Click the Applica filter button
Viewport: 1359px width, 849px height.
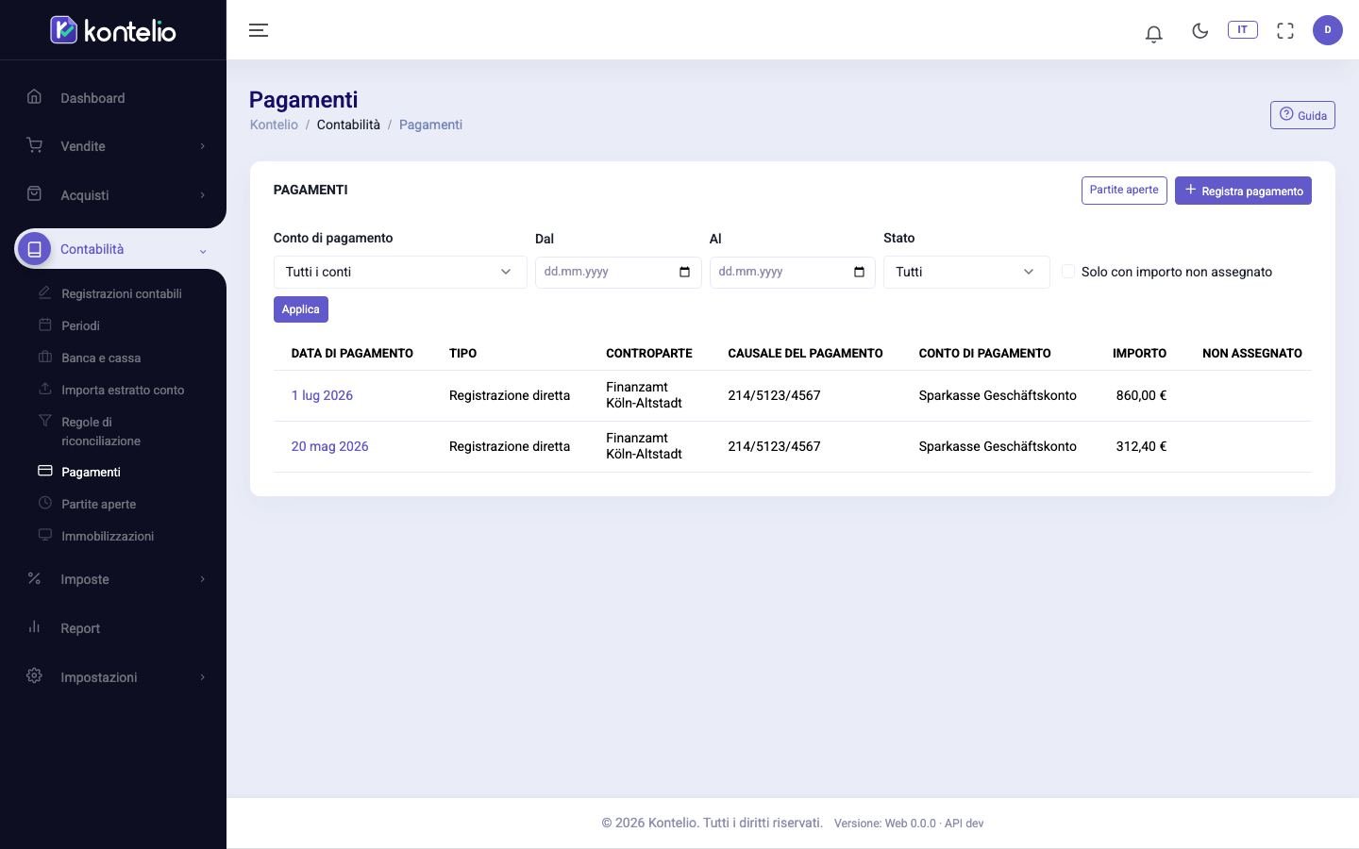pos(300,309)
